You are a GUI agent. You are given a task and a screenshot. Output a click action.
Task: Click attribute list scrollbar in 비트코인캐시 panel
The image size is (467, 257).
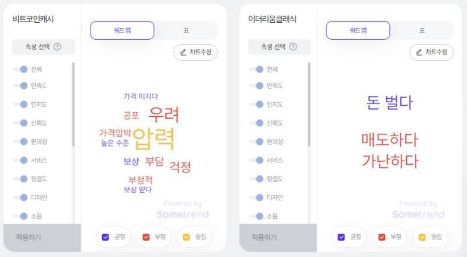pos(73,105)
